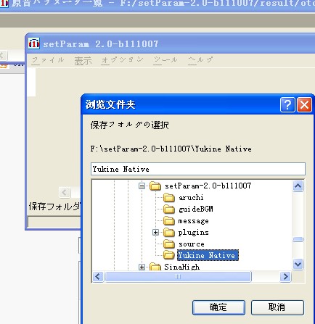The image size is (315, 324).
Task: Click the setParam-2.0-b111007 folder icon
Action: click(155, 186)
